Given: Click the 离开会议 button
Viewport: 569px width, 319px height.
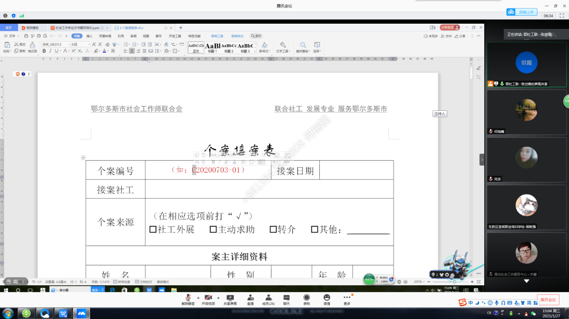Looking at the screenshot, I should (x=548, y=300).
